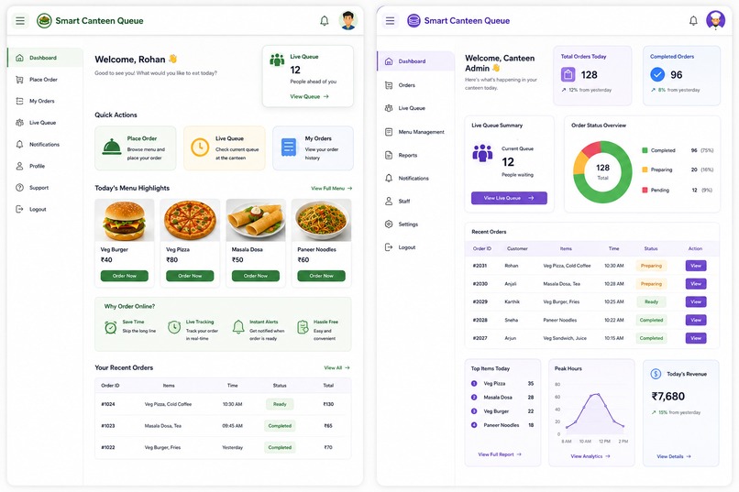Click the Total Orders Today bag icon
Viewport: 739px width, 492px height.
pos(568,74)
